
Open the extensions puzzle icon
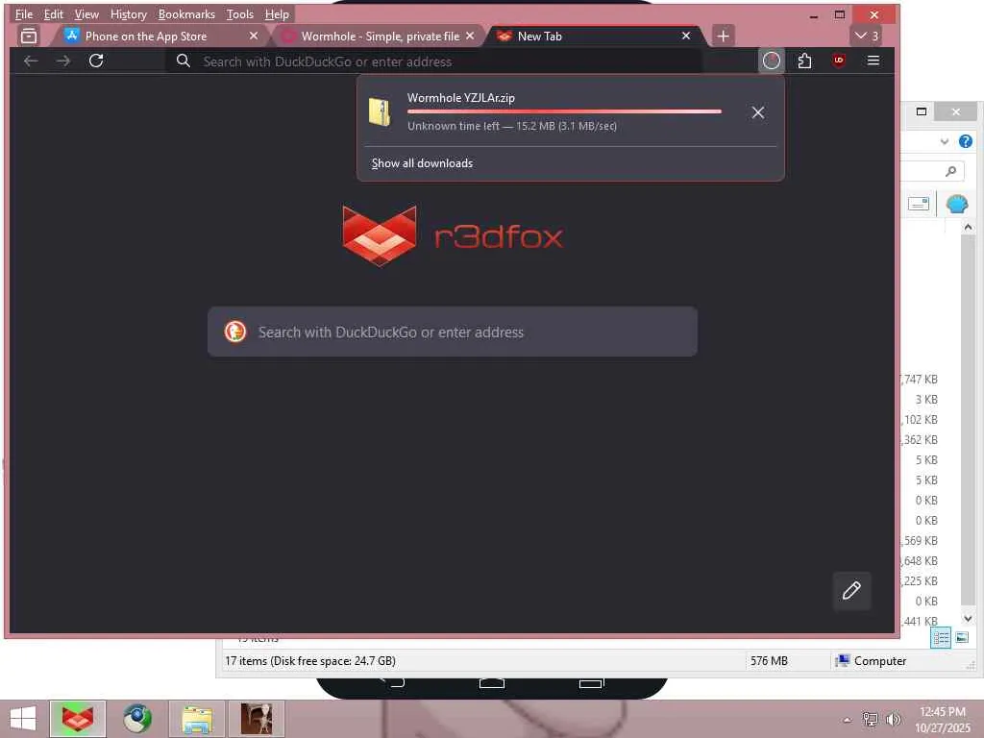(804, 61)
